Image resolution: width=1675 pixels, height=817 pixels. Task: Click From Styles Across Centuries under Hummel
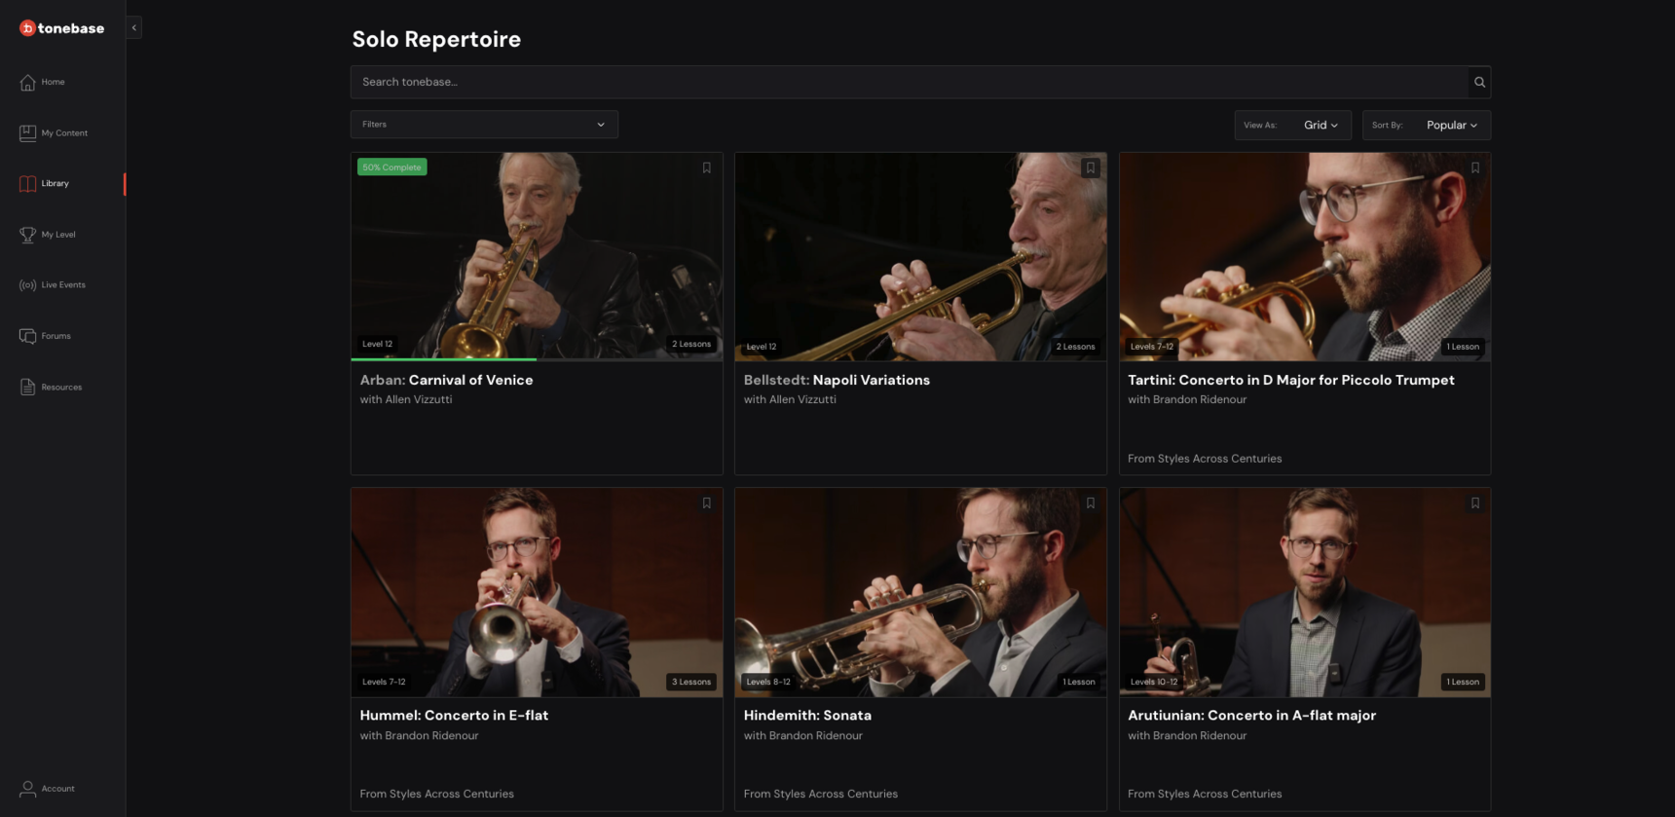pos(436,794)
